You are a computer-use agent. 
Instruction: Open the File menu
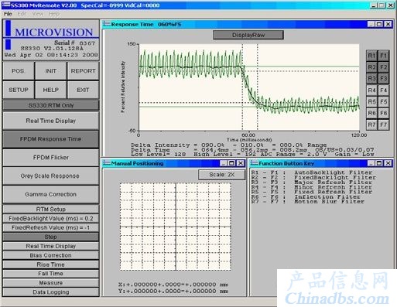tap(8, 14)
